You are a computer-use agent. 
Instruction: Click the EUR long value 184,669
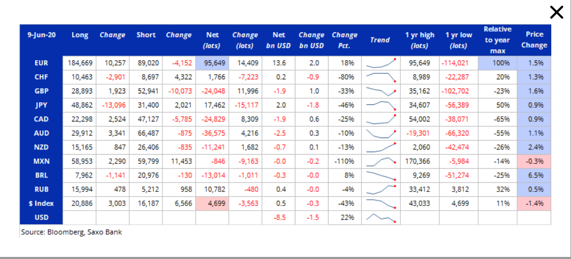coord(80,63)
